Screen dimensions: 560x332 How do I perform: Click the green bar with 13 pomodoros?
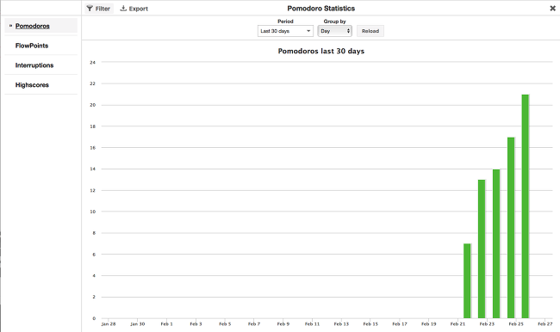pyautogui.click(x=482, y=249)
